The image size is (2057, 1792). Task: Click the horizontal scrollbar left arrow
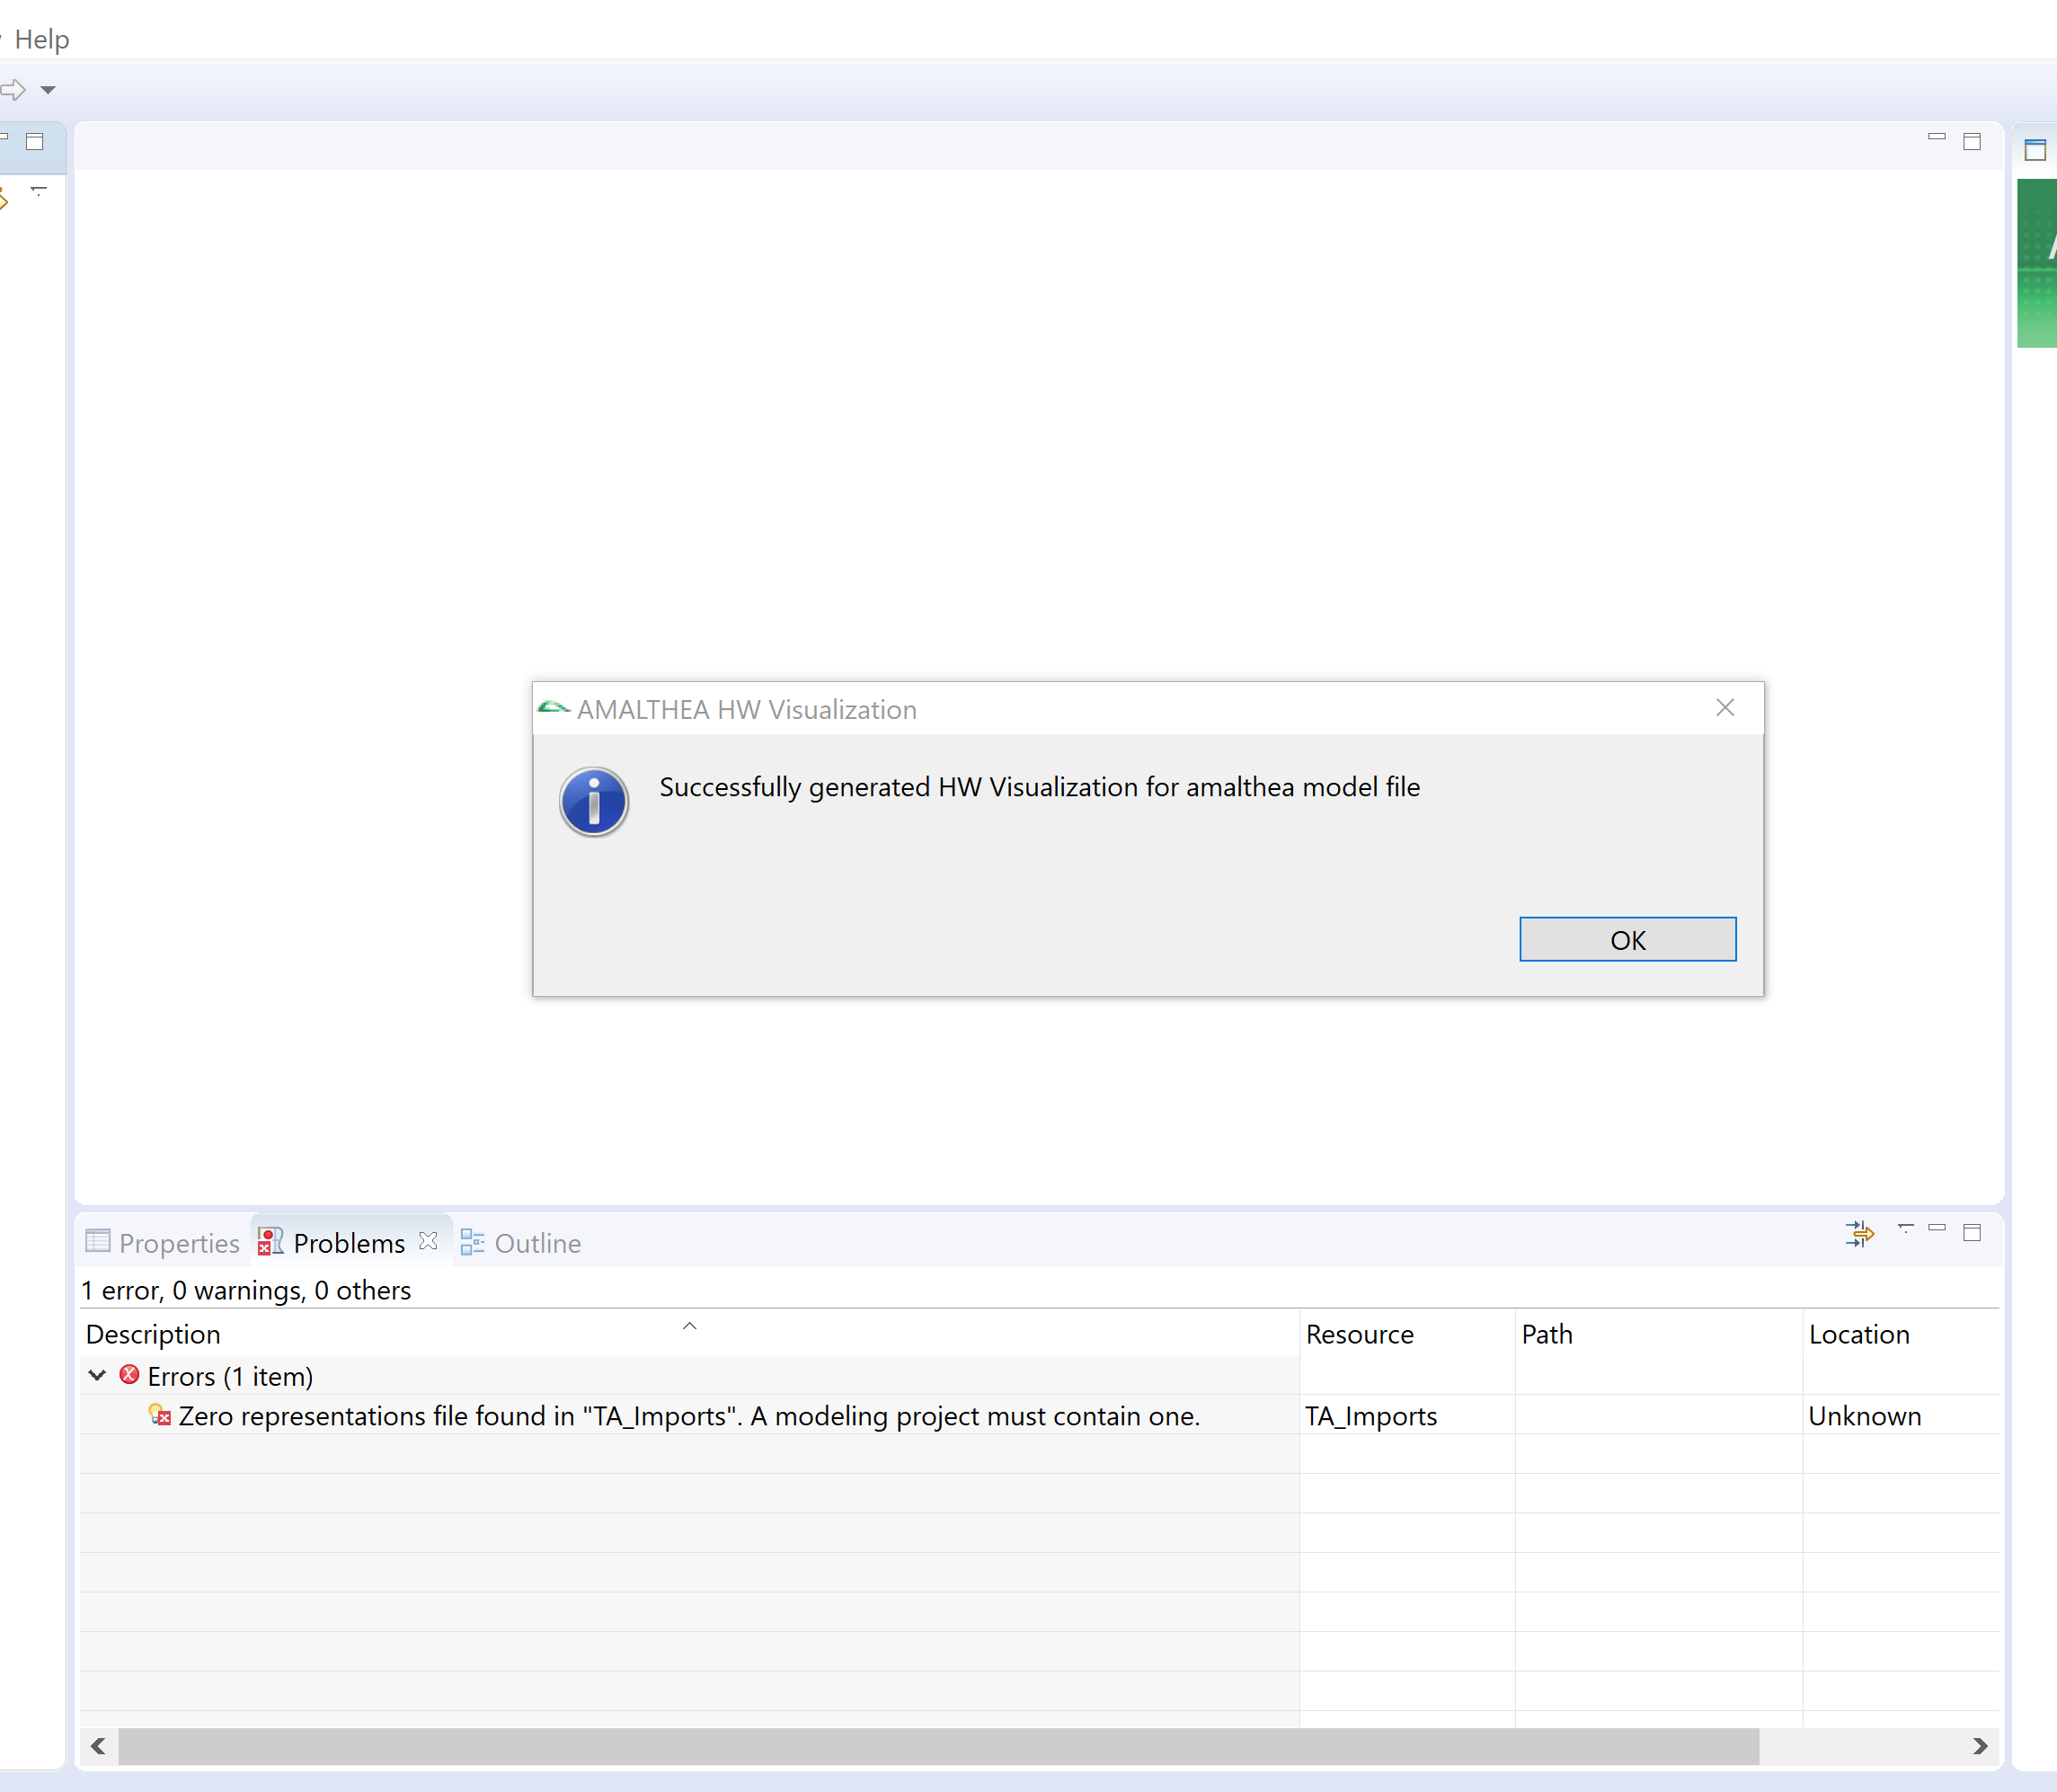[98, 1746]
